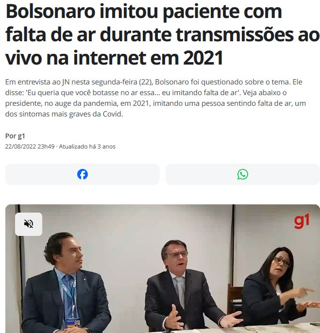Click the word 'Covid' in the subtitle

pyautogui.click(x=113, y=114)
